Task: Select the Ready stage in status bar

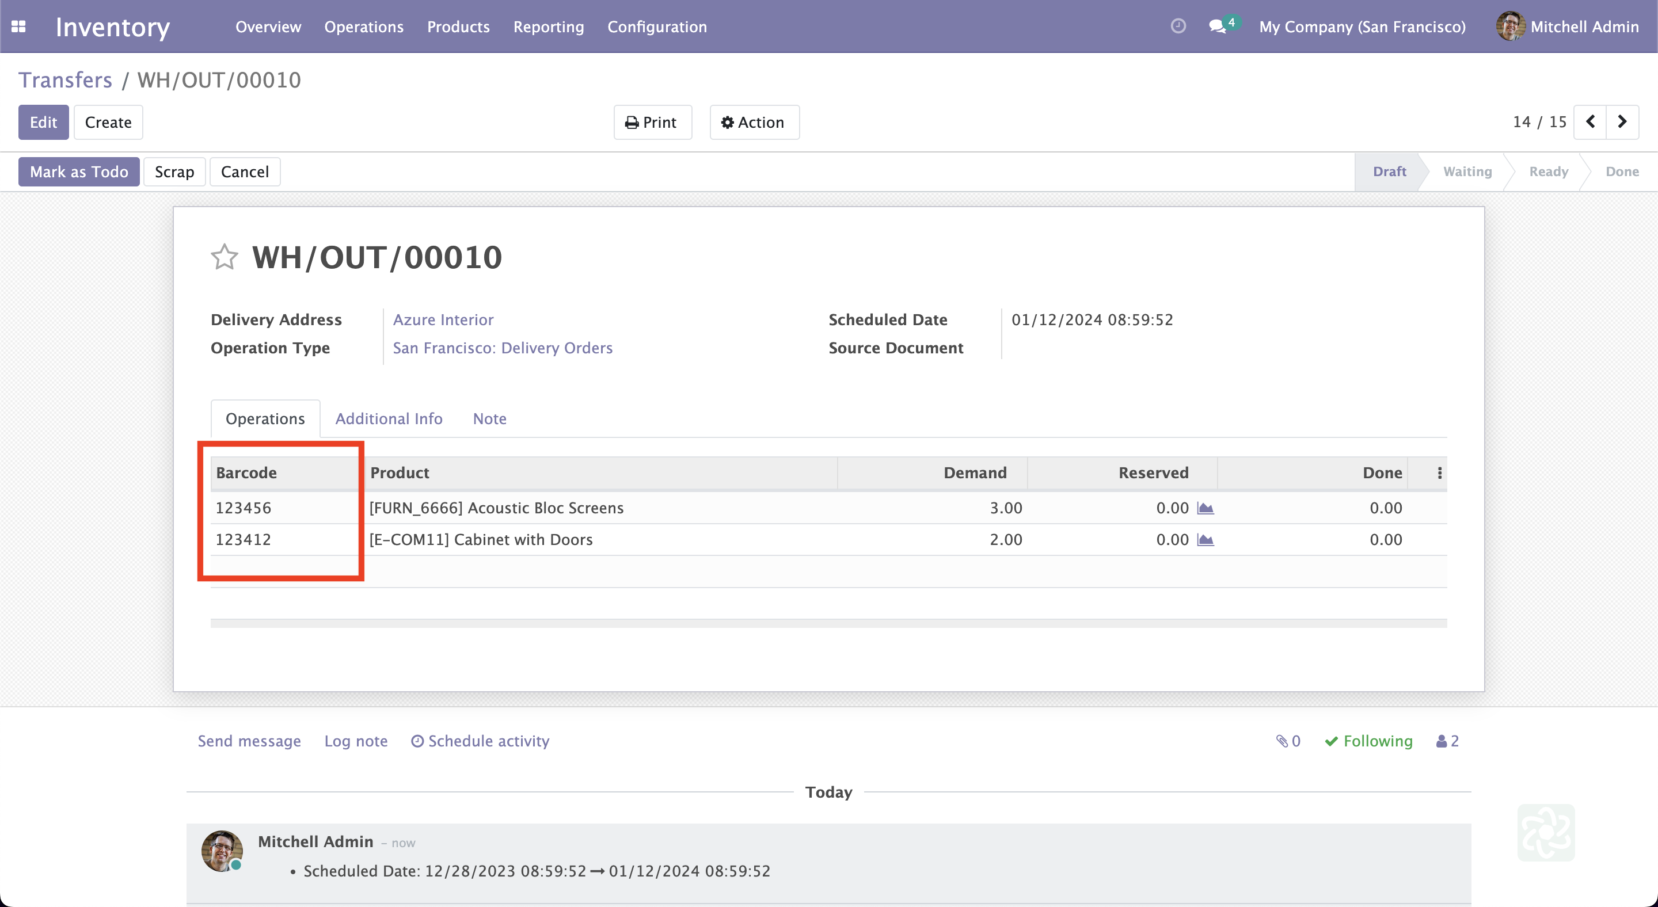Action: click(x=1548, y=172)
